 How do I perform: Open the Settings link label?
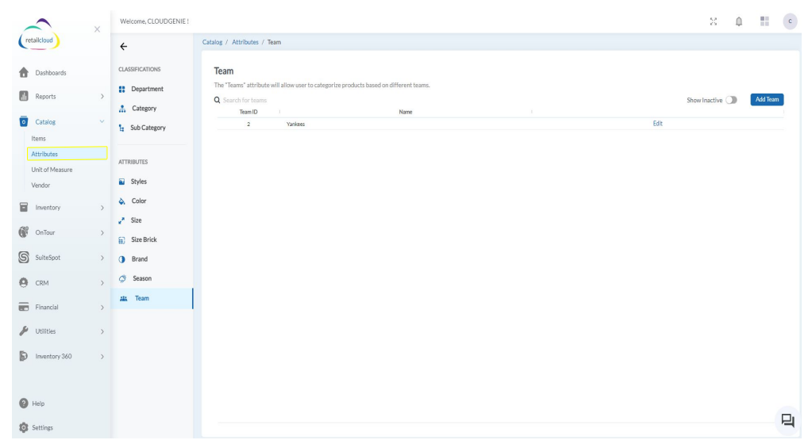pyautogui.click(x=42, y=428)
